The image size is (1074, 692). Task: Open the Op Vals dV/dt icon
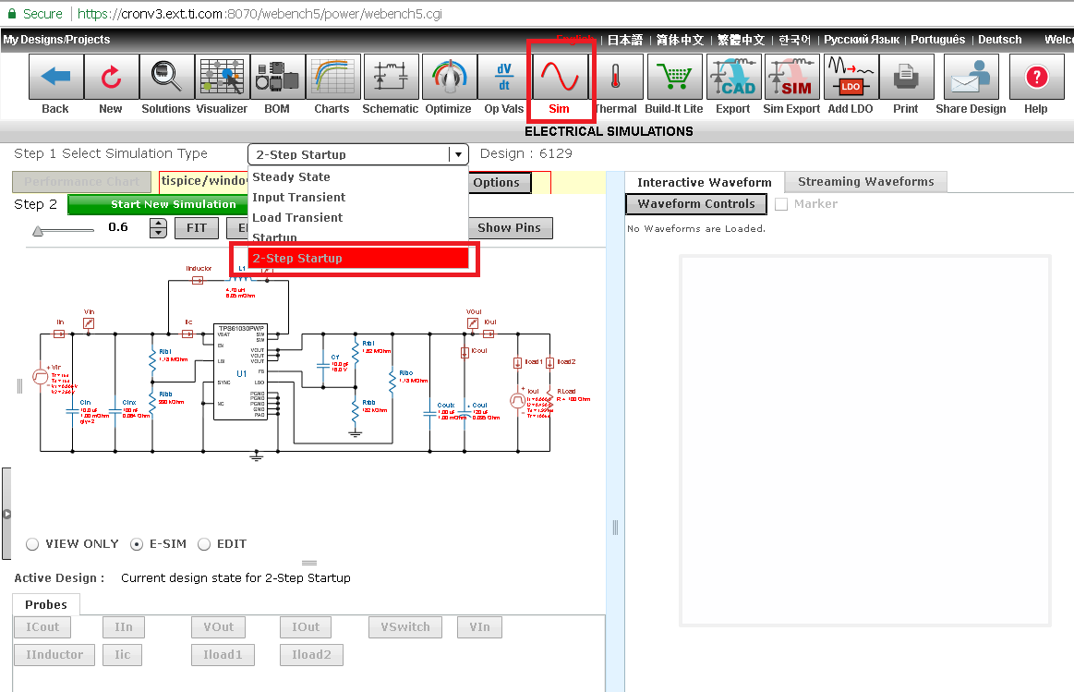click(504, 78)
